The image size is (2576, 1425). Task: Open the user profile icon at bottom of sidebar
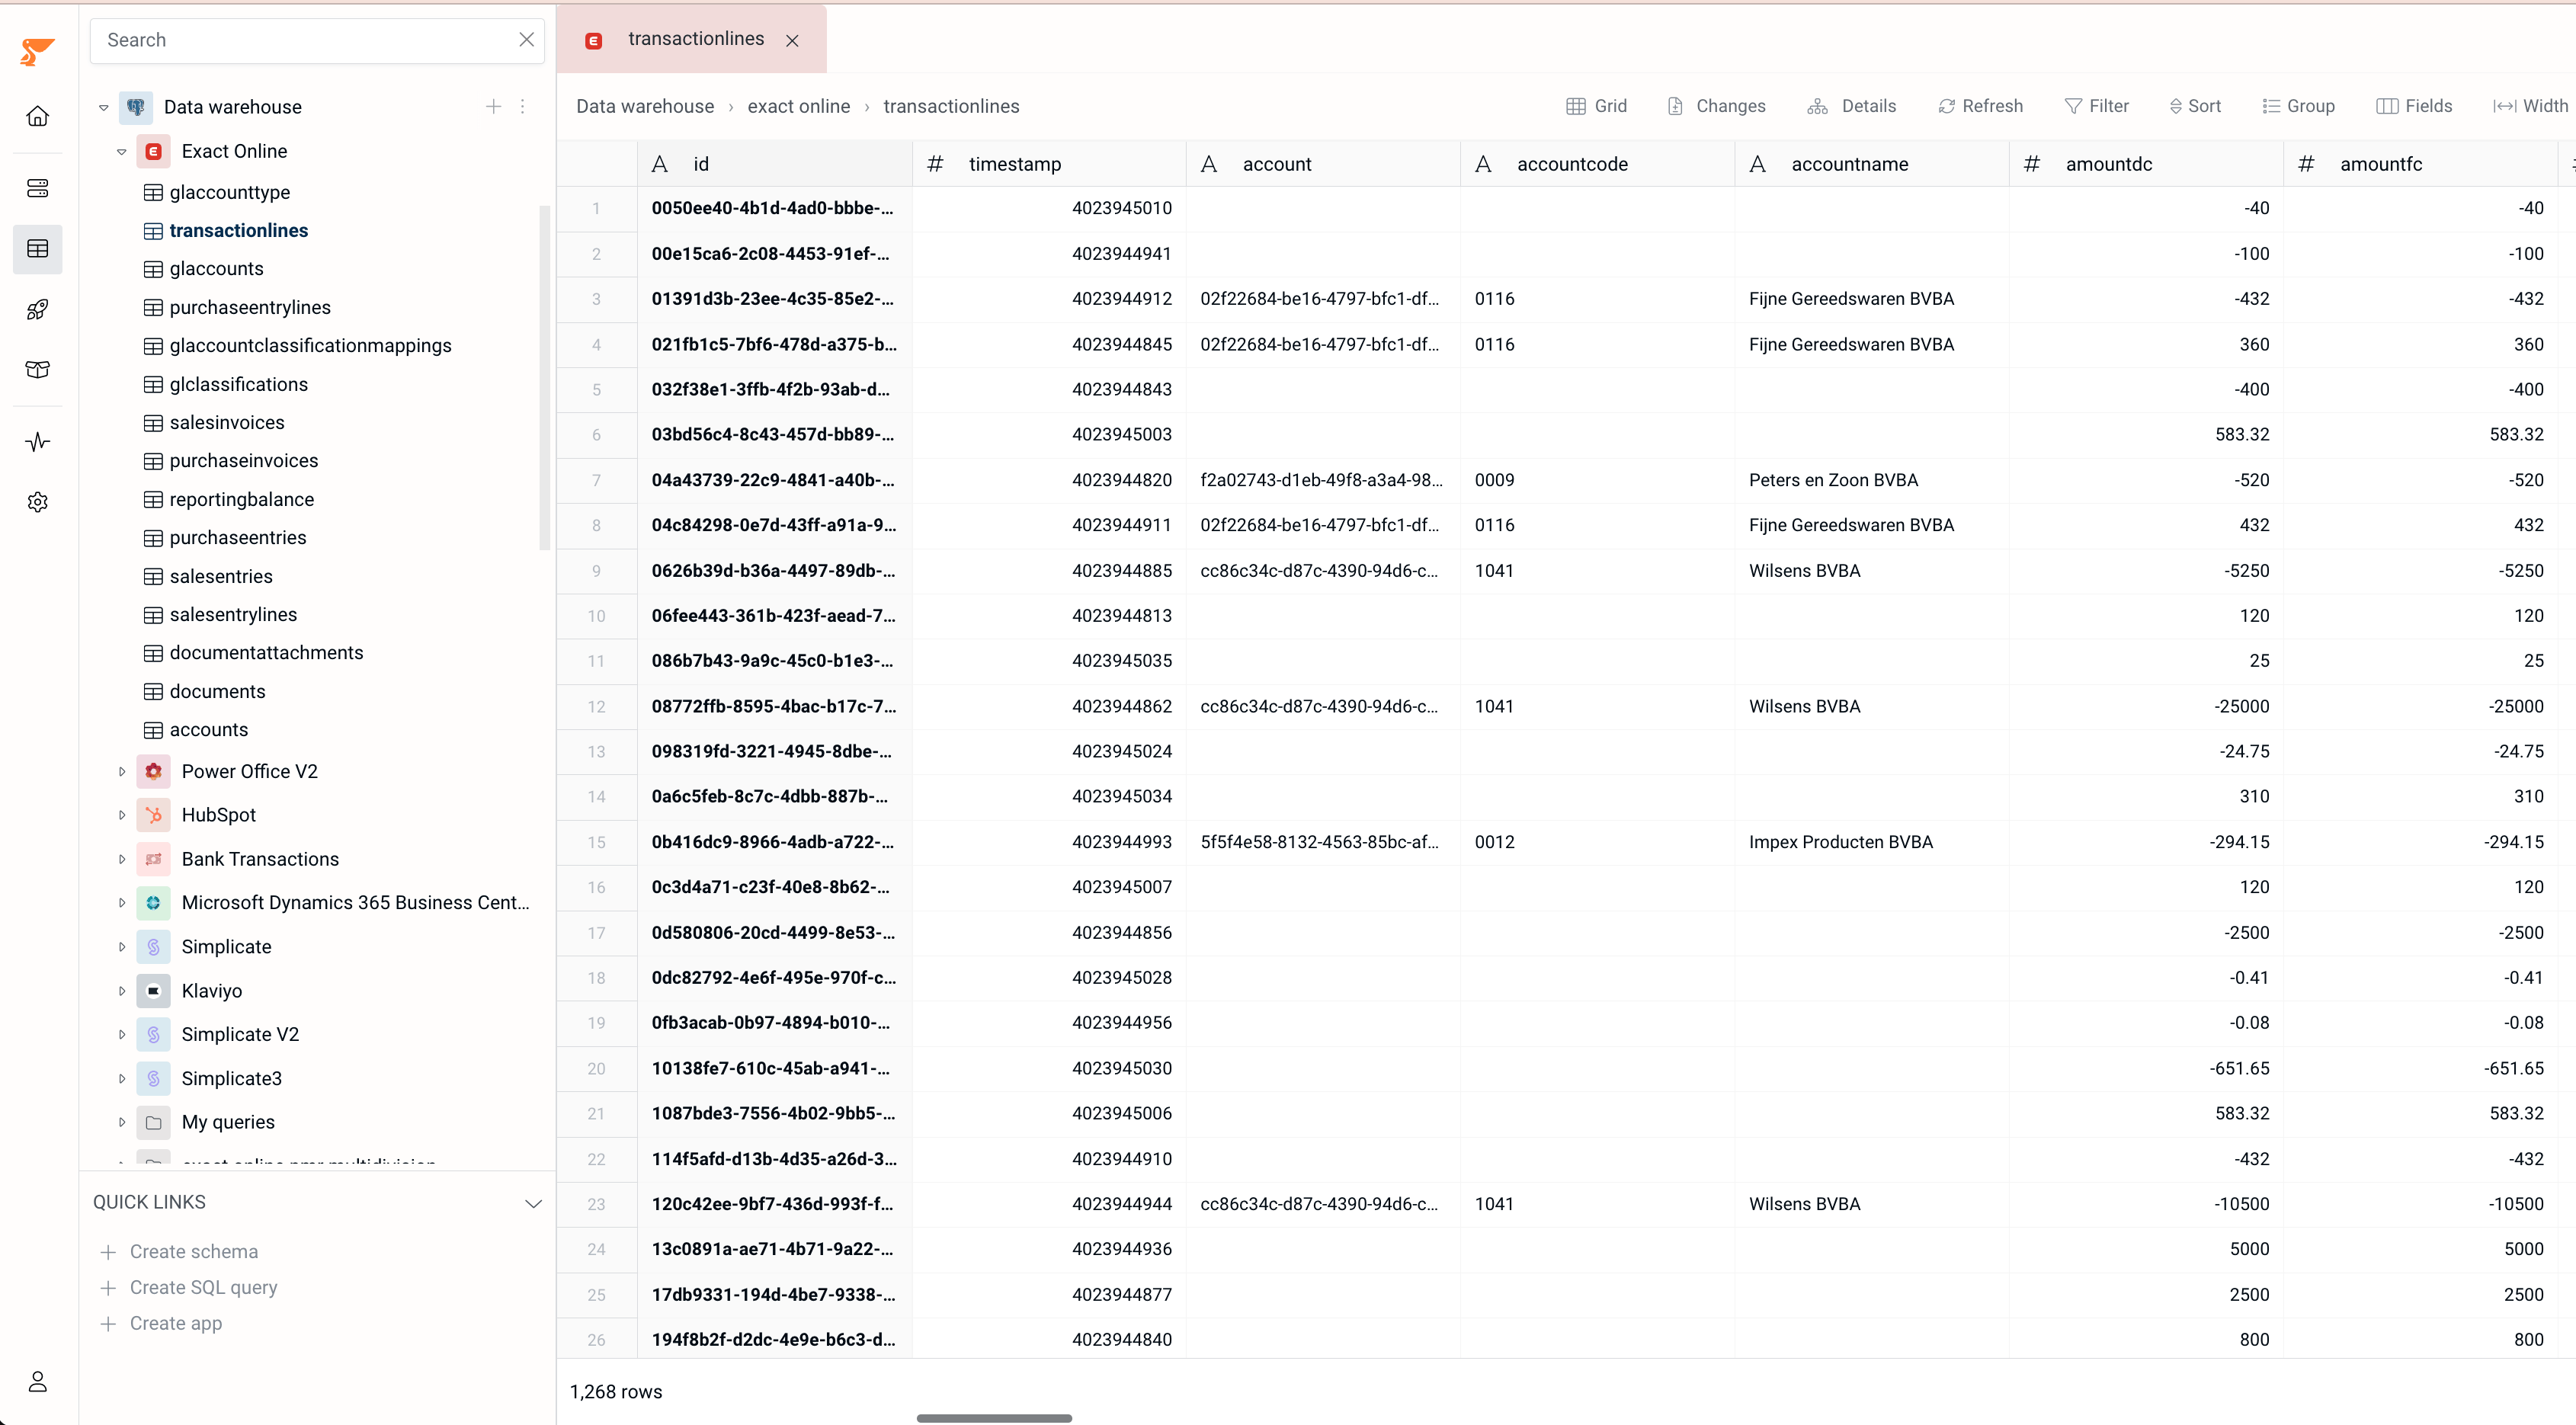pos(38,1381)
